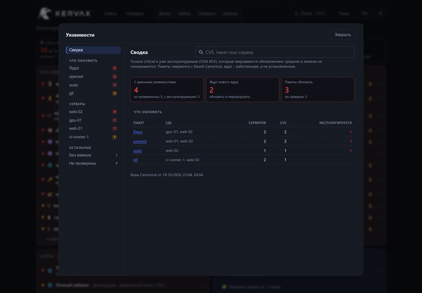Click the red exploited count in the openssl row
Screen dimensions: 422x293
pyautogui.click(x=350, y=141)
